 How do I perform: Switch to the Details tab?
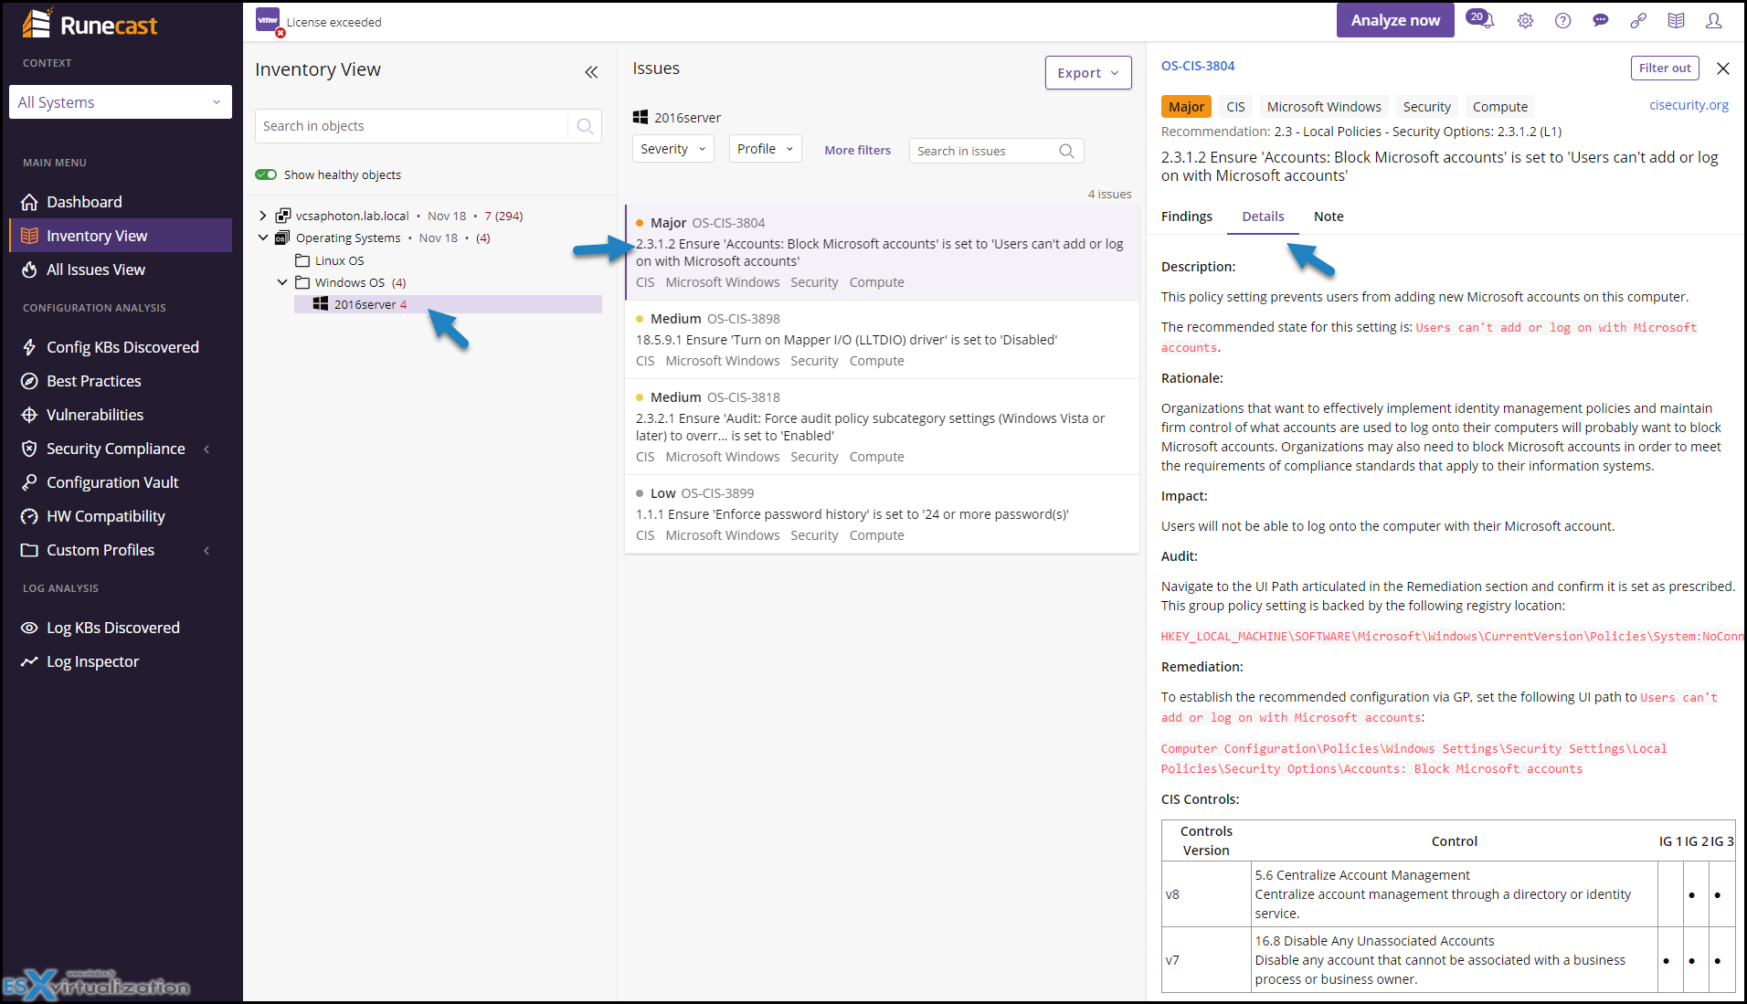[x=1263, y=217]
